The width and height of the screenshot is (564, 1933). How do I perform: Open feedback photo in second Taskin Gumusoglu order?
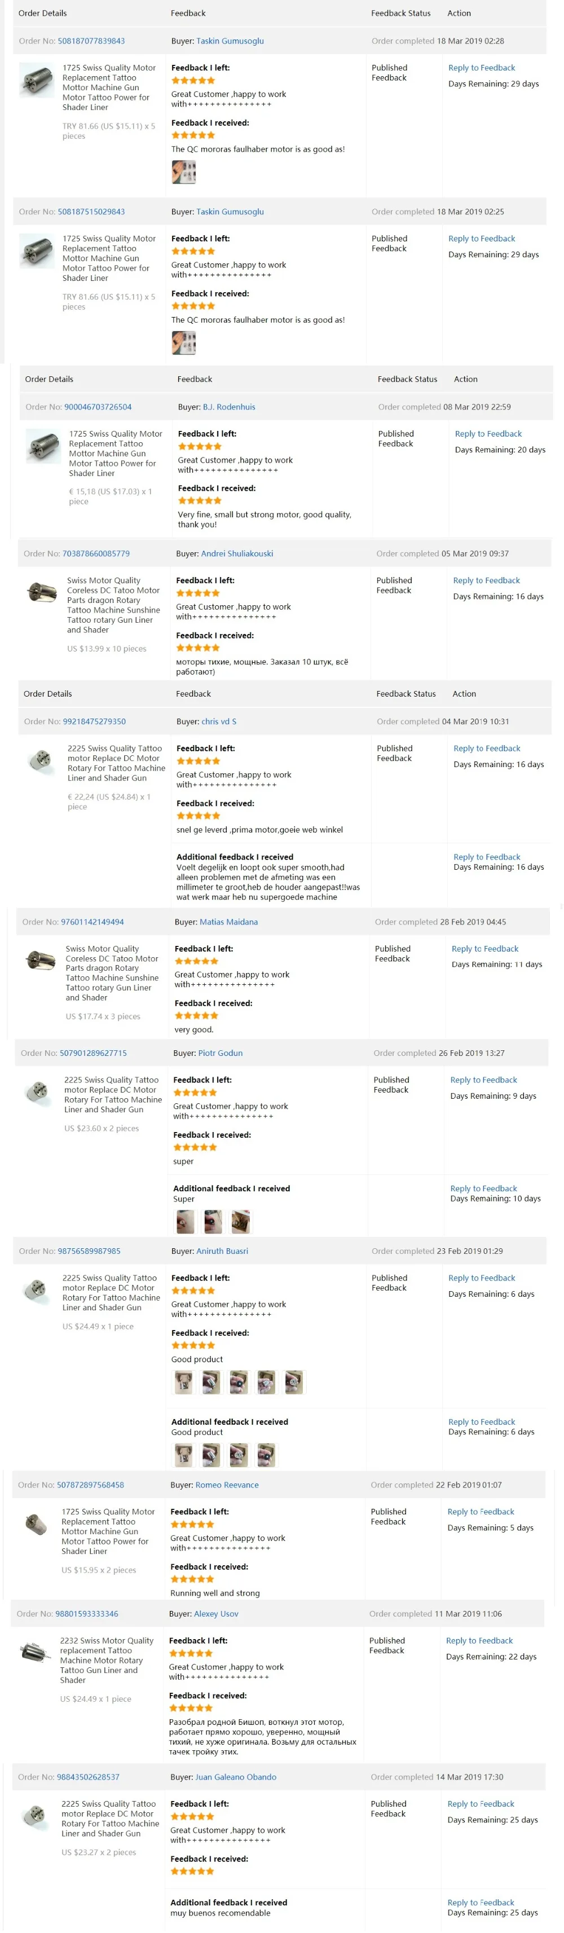pyautogui.click(x=184, y=343)
